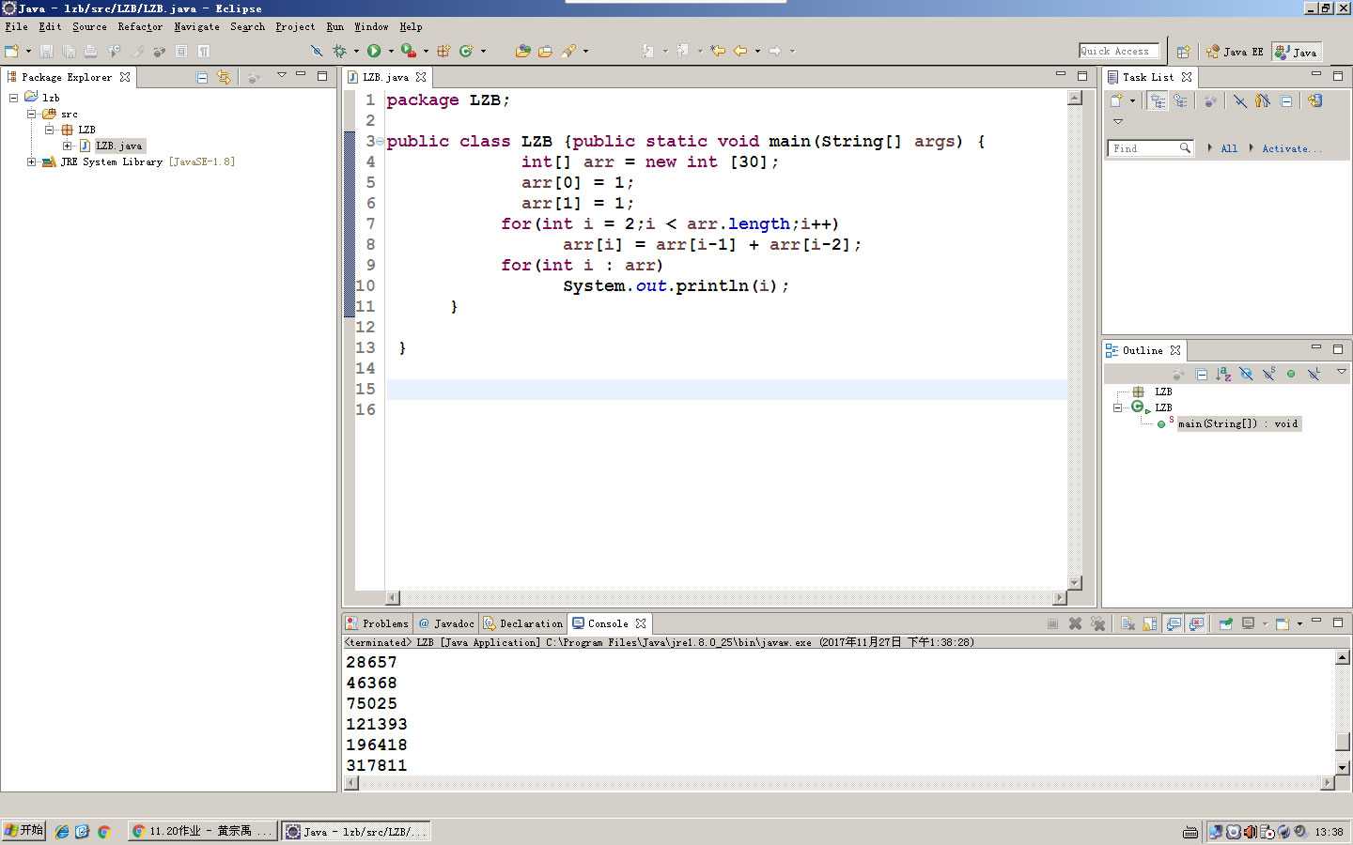Click the New Java Class icon
Screen dimensions: 1353x845
click(x=465, y=51)
